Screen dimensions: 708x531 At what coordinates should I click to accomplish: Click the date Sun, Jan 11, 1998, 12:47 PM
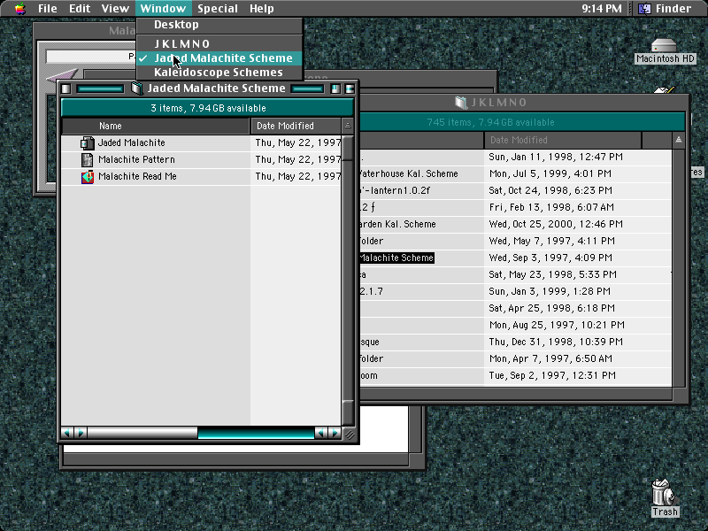pyautogui.click(x=556, y=158)
